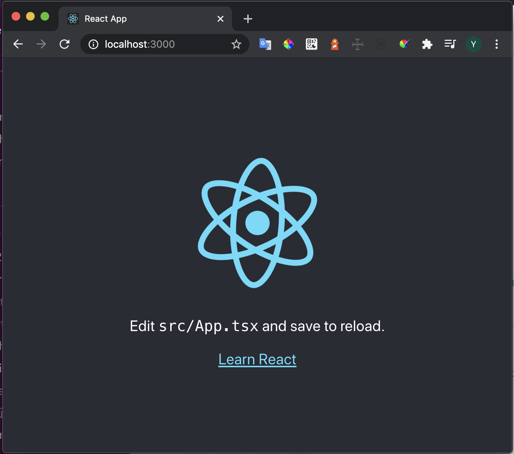The width and height of the screenshot is (514, 454).
Task: Open the Google Translate extension
Action: pyautogui.click(x=265, y=44)
